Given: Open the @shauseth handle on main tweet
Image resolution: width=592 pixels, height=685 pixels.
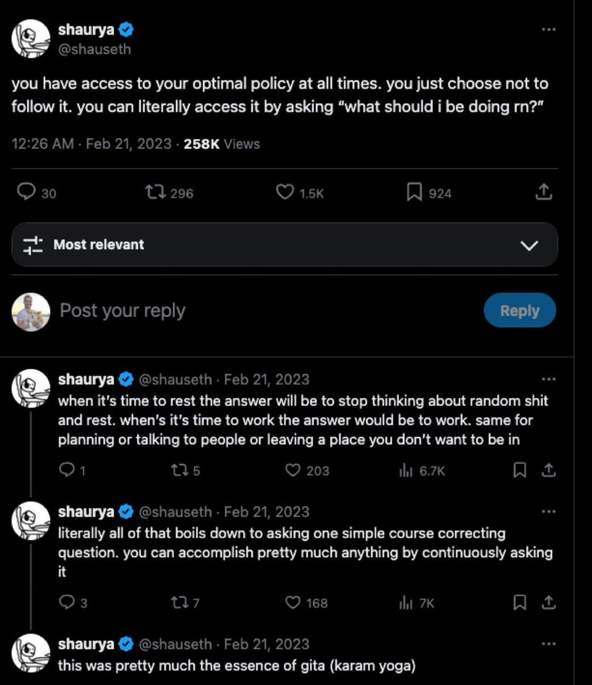Looking at the screenshot, I should click(95, 50).
